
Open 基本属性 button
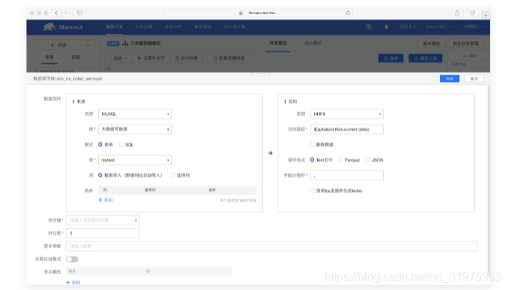coord(431,43)
